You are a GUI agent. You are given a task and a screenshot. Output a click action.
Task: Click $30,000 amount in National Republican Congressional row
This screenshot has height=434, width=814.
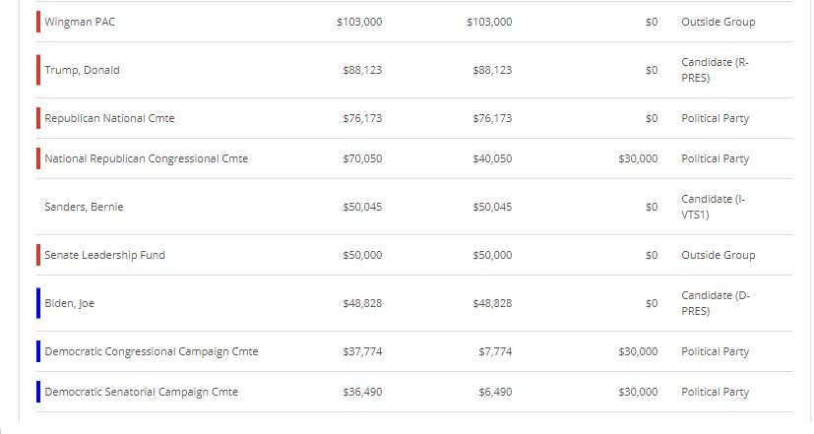[x=638, y=158]
